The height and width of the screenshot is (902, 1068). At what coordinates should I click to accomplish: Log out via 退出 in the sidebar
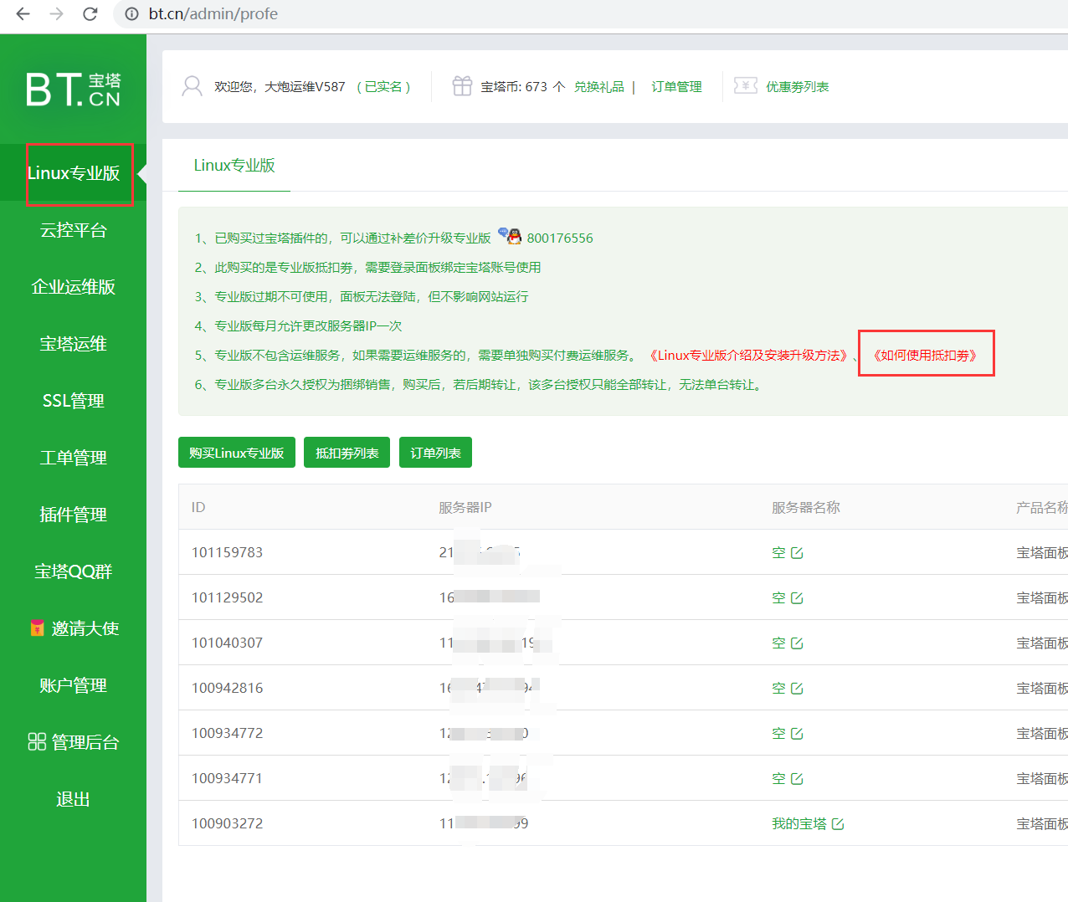coord(74,799)
